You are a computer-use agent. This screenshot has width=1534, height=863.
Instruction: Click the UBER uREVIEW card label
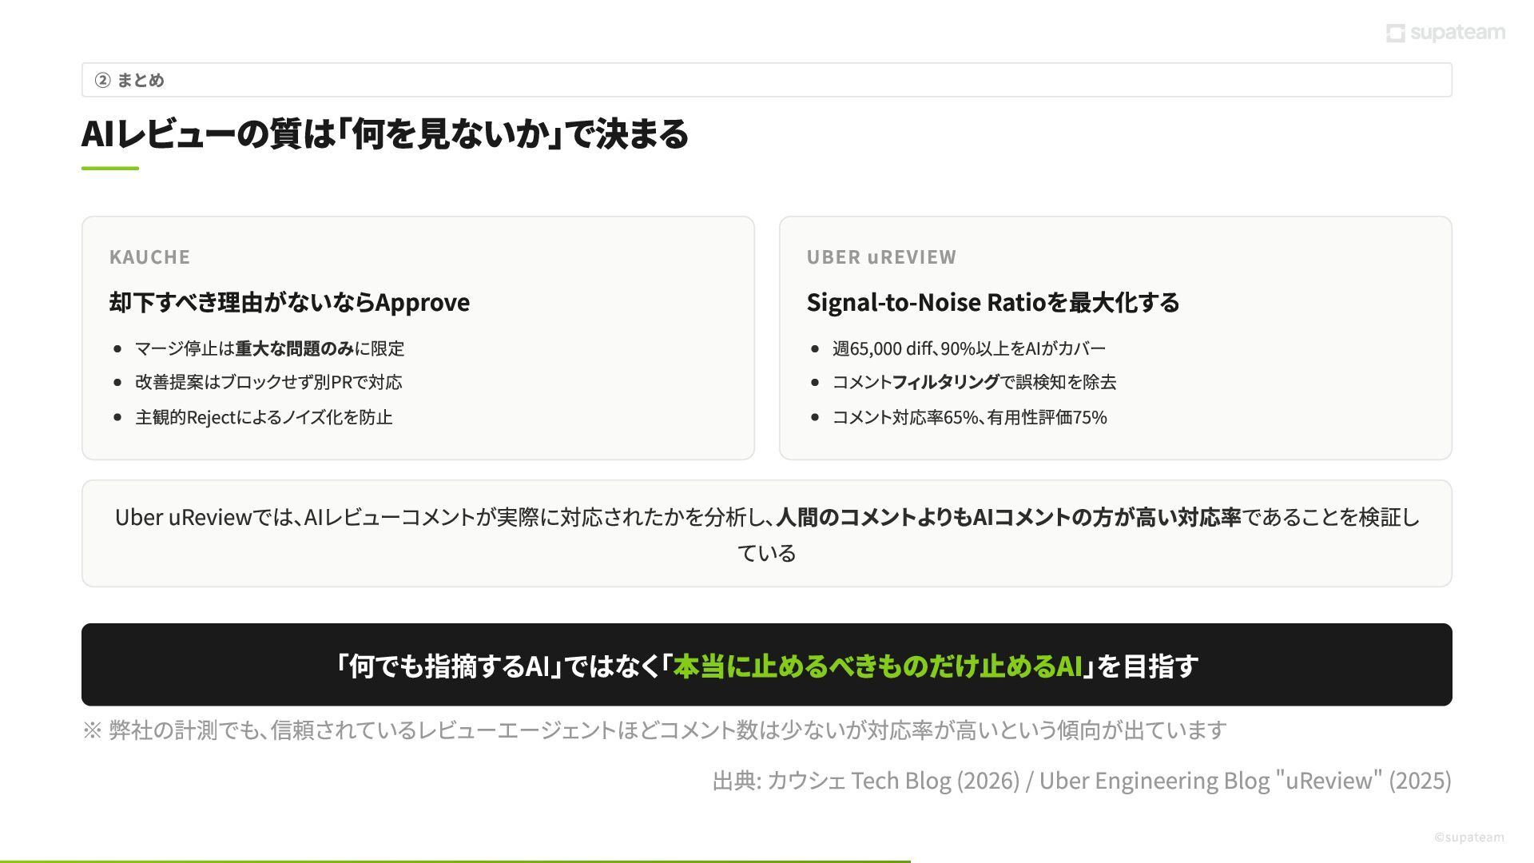[881, 257]
